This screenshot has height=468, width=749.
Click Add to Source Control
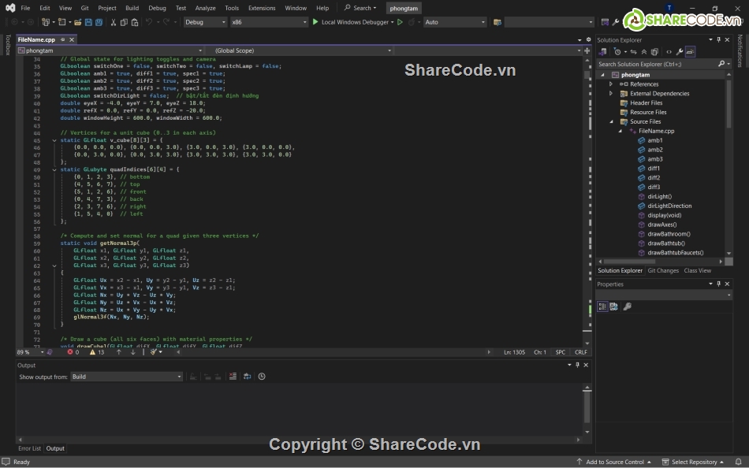coord(614,462)
